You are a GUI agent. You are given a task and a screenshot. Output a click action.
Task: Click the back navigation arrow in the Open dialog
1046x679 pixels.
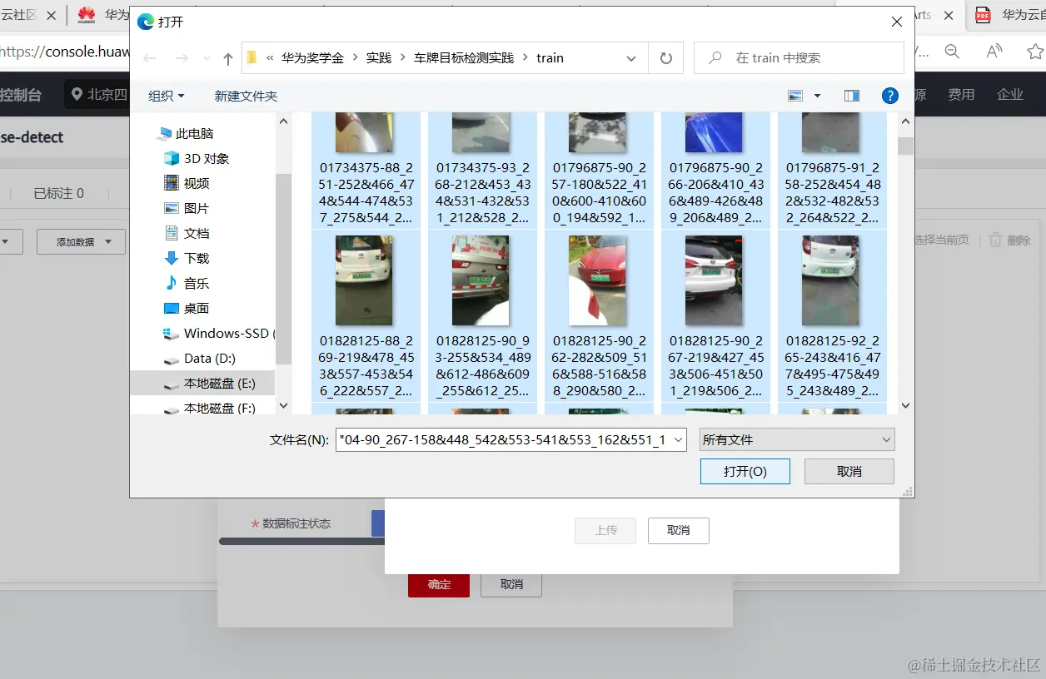149,57
